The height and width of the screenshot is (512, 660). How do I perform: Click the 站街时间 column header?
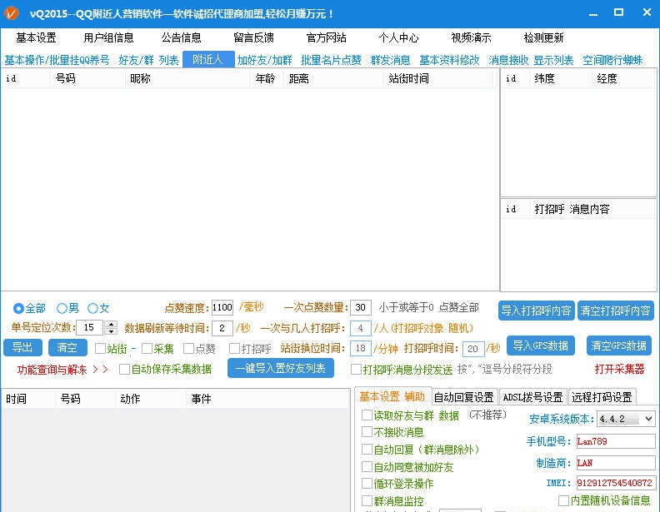[437, 78]
